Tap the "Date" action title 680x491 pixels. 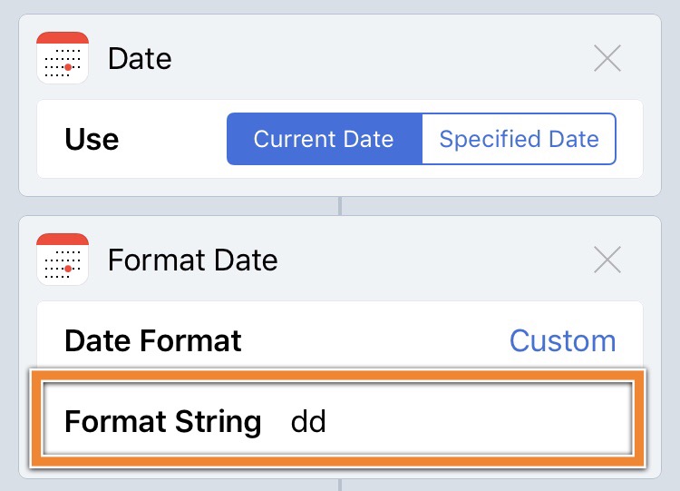[140, 59]
